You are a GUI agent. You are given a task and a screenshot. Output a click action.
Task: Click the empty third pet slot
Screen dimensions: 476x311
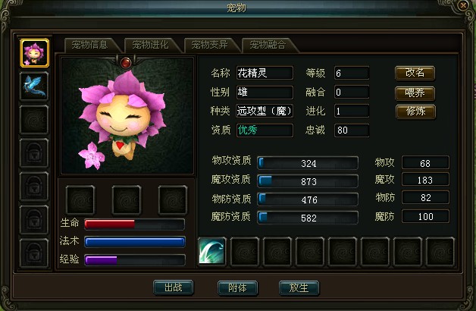pos(34,120)
